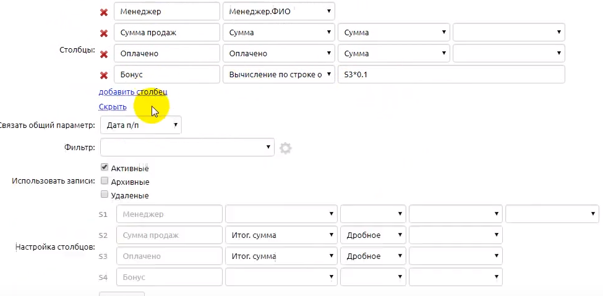Screen dimensions: 603x296
Task: Enable the Активные records checkbox
Action: pyautogui.click(x=105, y=167)
